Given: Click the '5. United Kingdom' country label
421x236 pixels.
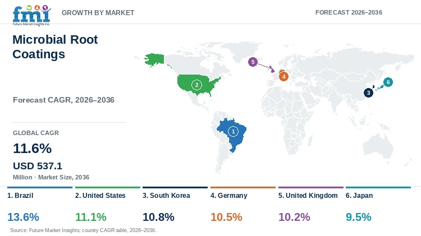Looking at the screenshot, I should (308, 196).
